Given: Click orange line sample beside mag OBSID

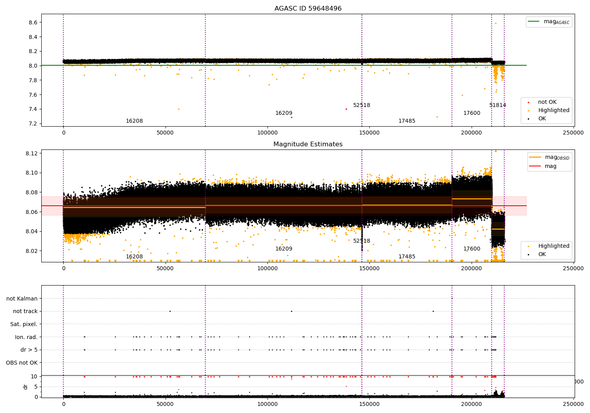Looking at the screenshot, I should pos(535,157).
